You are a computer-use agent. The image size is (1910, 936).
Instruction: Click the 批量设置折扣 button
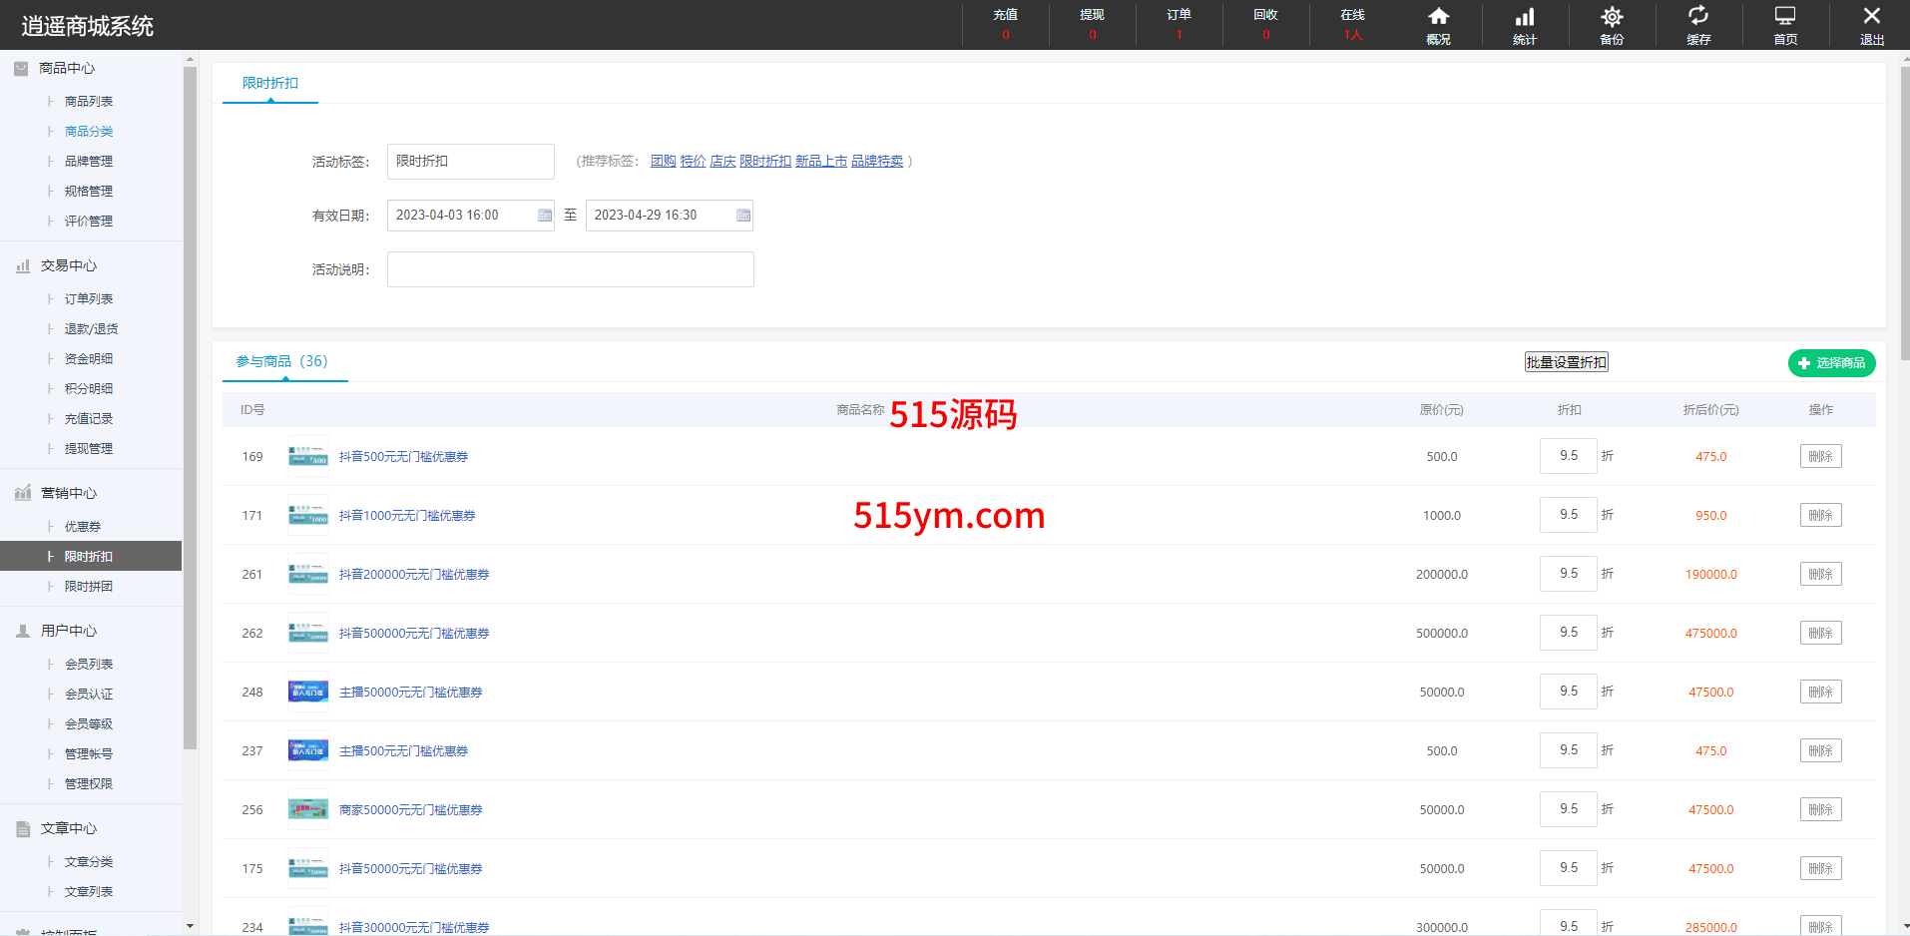pos(1566,362)
